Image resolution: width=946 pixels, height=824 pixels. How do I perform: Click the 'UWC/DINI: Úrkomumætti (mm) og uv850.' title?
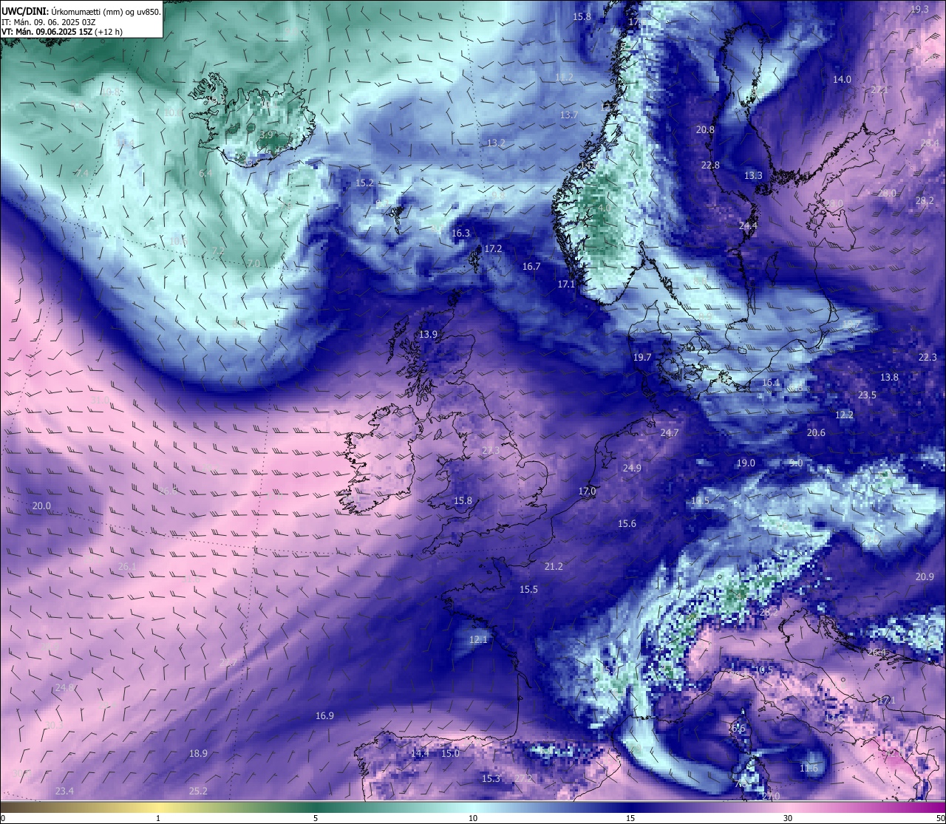(81, 12)
